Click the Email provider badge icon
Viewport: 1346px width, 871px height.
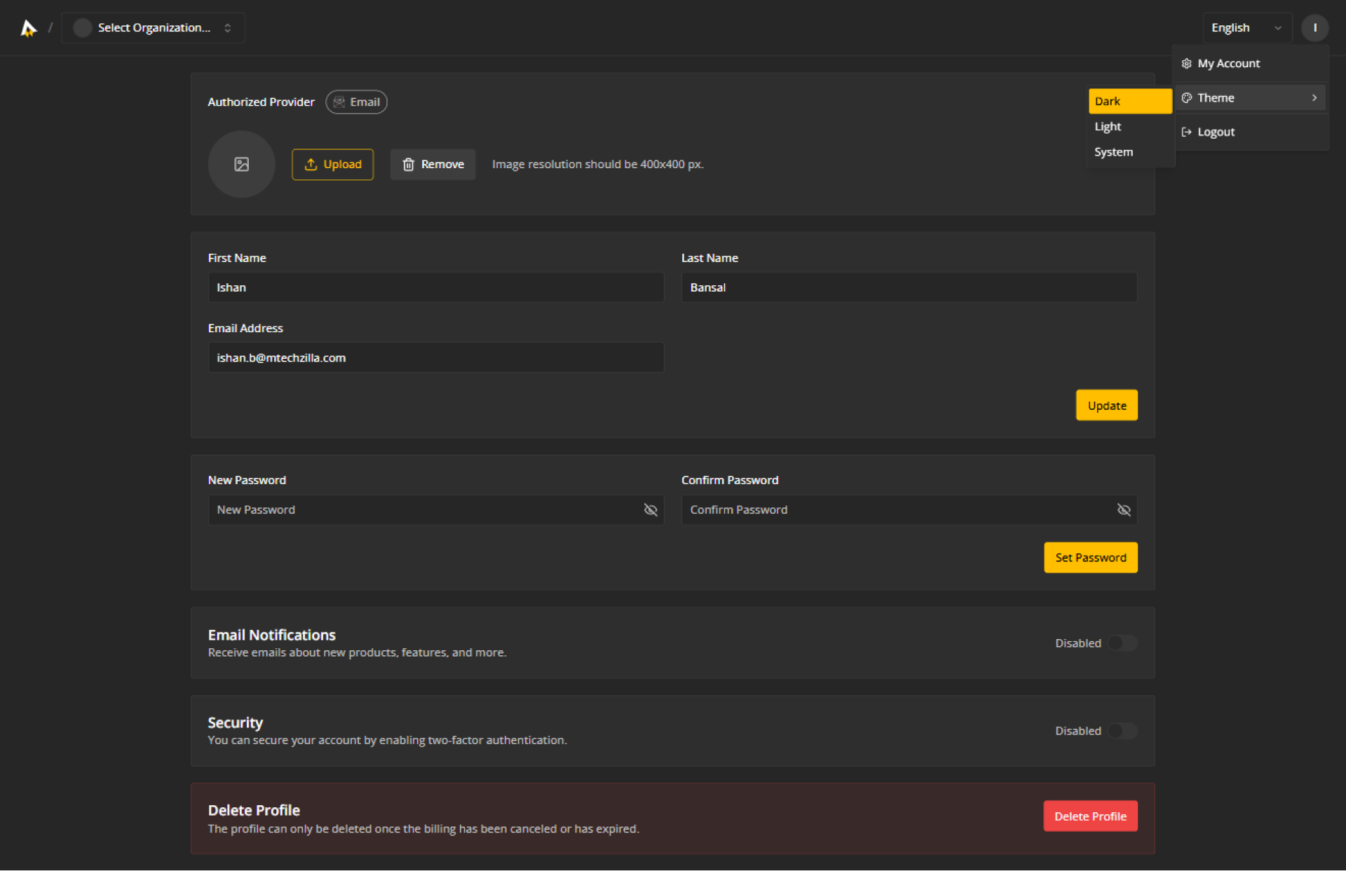point(339,102)
